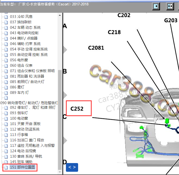Click the double-arrow fit-width toolbar button
The width and height of the screenshot is (179, 175).
point(170,6)
